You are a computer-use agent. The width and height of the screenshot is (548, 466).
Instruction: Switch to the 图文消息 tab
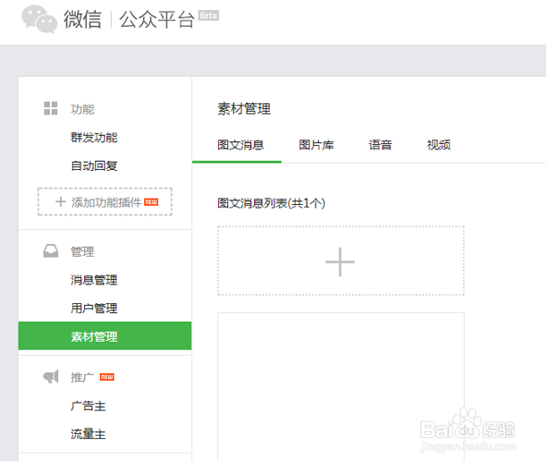point(240,145)
